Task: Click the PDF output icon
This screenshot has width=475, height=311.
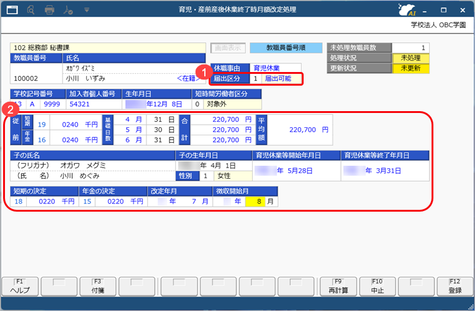Action: coord(68,10)
